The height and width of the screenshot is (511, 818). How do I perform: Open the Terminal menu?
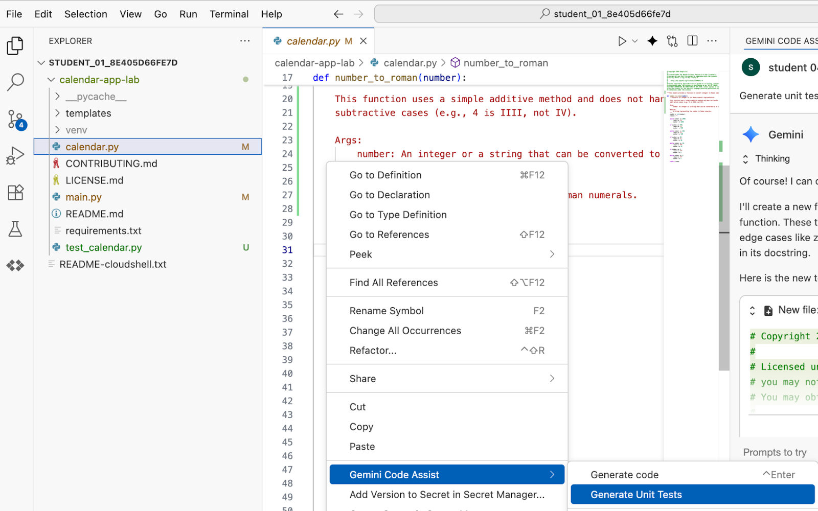[x=229, y=14]
